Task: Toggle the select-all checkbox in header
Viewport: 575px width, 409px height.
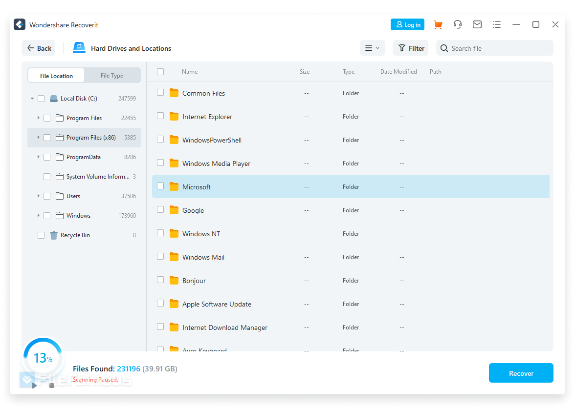Action: [160, 72]
